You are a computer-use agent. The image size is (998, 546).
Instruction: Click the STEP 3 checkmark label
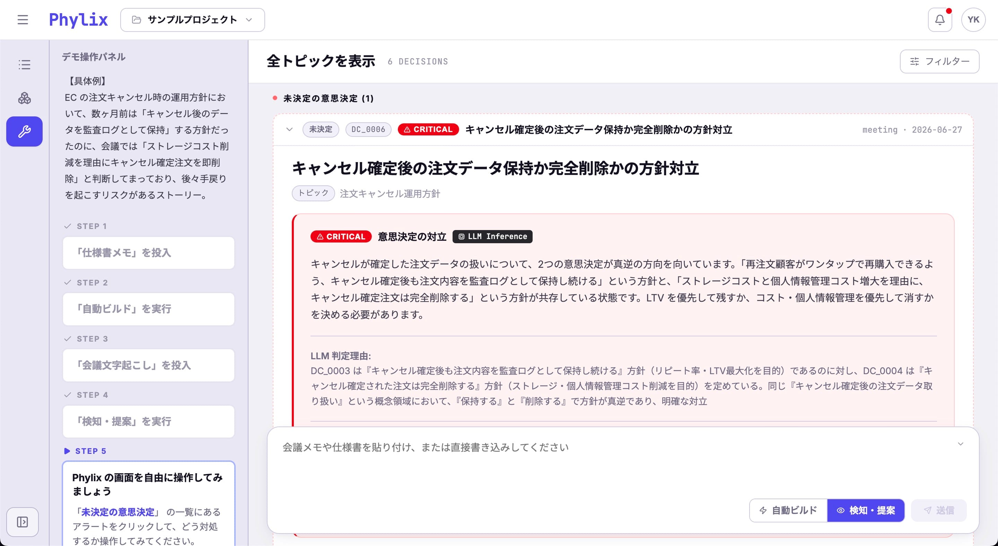point(86,338)
